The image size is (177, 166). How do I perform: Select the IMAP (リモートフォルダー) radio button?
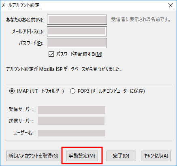pos(12,91)
